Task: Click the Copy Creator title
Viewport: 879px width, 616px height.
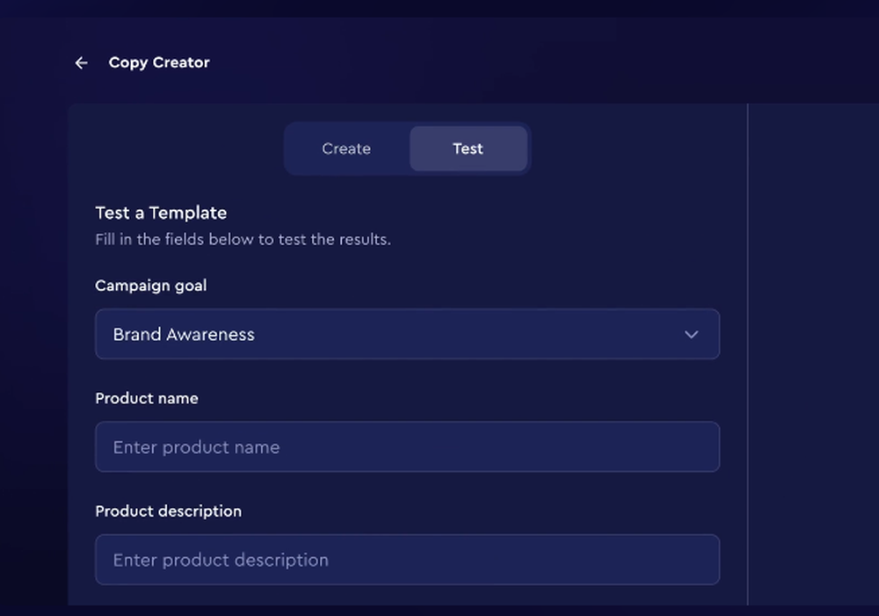Action: (x=159, y=62)
